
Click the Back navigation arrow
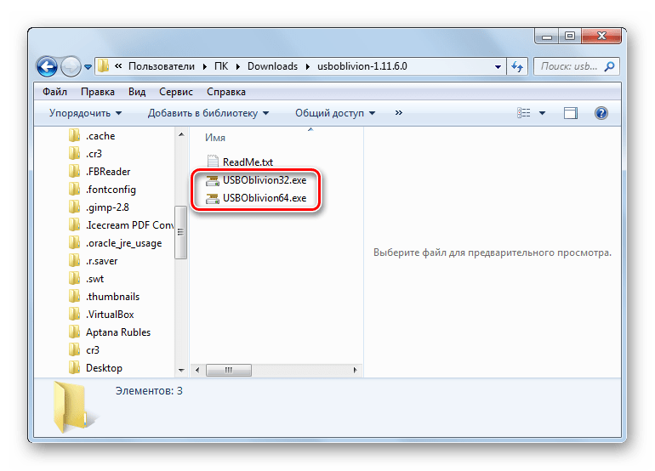[47, 66]
